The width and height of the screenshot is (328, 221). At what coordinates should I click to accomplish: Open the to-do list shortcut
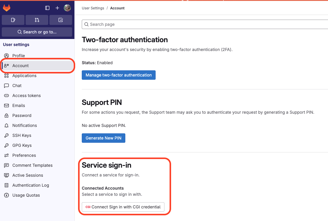(61, 20)
